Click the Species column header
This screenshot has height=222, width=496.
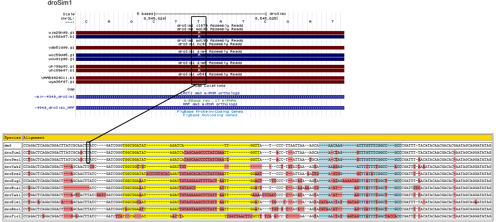pos(13,138)
